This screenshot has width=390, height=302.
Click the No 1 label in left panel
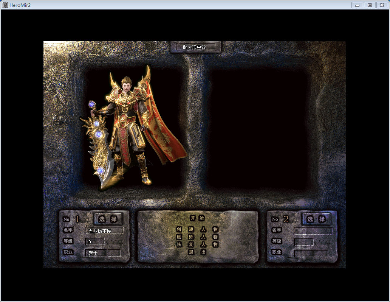point(71,219)
